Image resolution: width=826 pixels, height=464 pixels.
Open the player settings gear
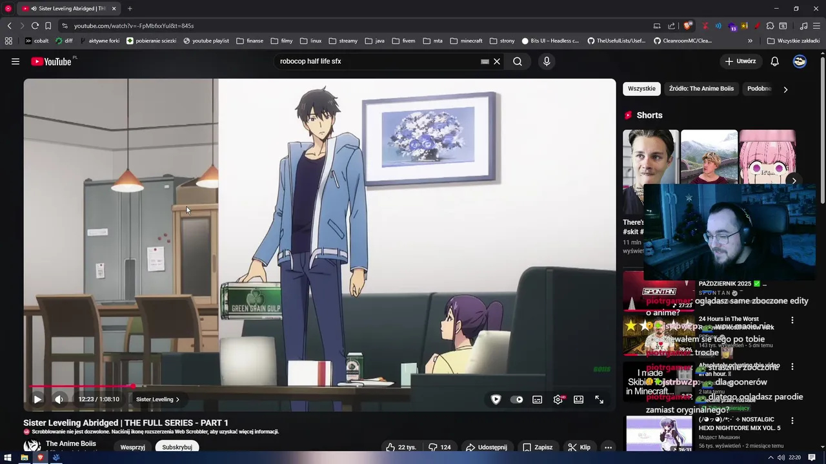click(558, 400)
